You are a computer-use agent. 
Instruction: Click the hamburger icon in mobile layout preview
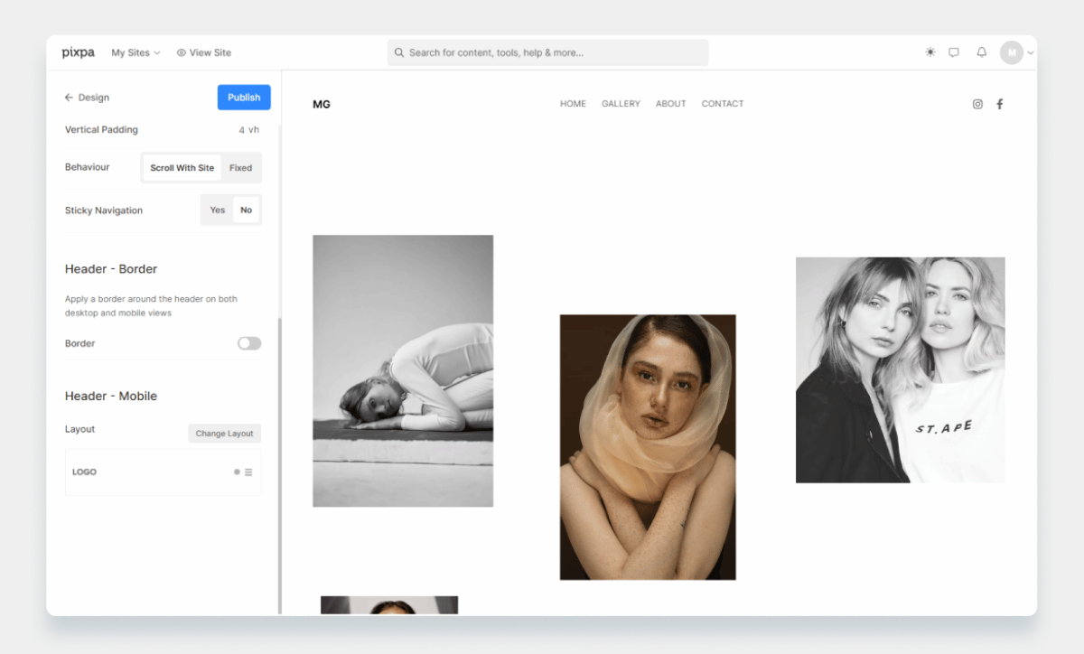pyautogui.click(x=248, y=472)
